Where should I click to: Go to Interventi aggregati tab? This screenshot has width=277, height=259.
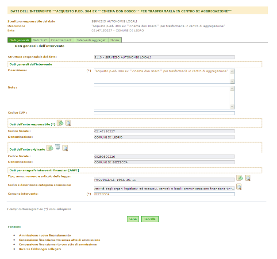pyautogui.click(x=92, y=40)
